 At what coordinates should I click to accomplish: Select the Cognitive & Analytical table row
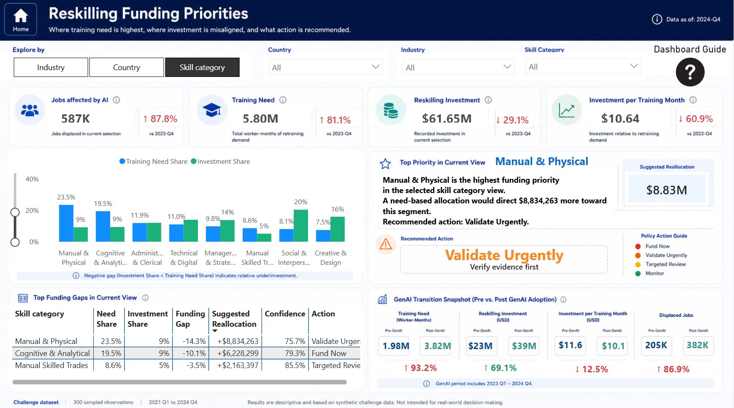pos(186,353)
